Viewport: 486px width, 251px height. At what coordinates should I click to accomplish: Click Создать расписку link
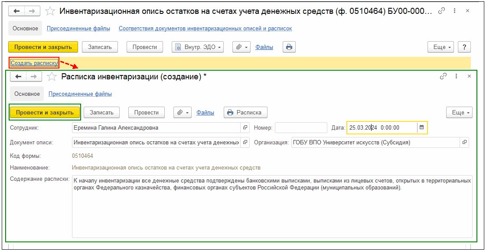point(34,63)
